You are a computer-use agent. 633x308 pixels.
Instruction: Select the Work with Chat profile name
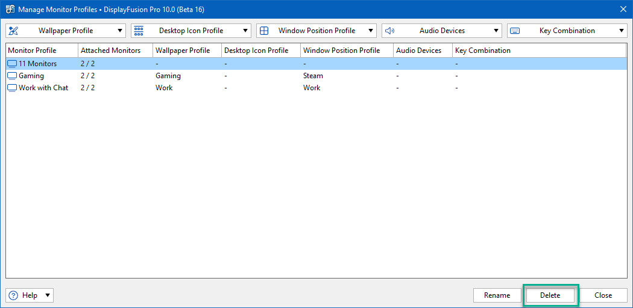tap(43, 88)
